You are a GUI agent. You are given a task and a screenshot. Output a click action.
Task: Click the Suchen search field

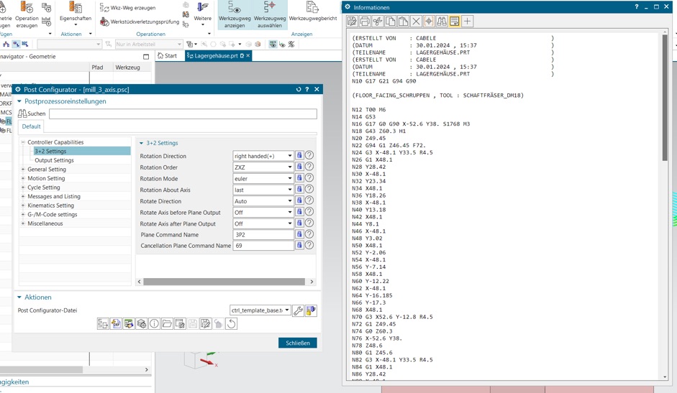click(x=183, y=114)
